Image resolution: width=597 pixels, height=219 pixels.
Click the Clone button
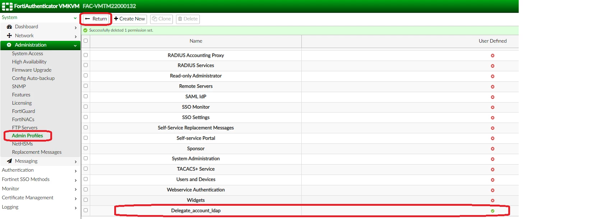(x=161, y=19)
